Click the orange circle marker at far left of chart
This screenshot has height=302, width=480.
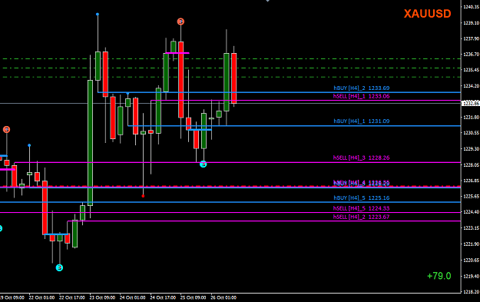pyautogui.click(x=6, y=130)
